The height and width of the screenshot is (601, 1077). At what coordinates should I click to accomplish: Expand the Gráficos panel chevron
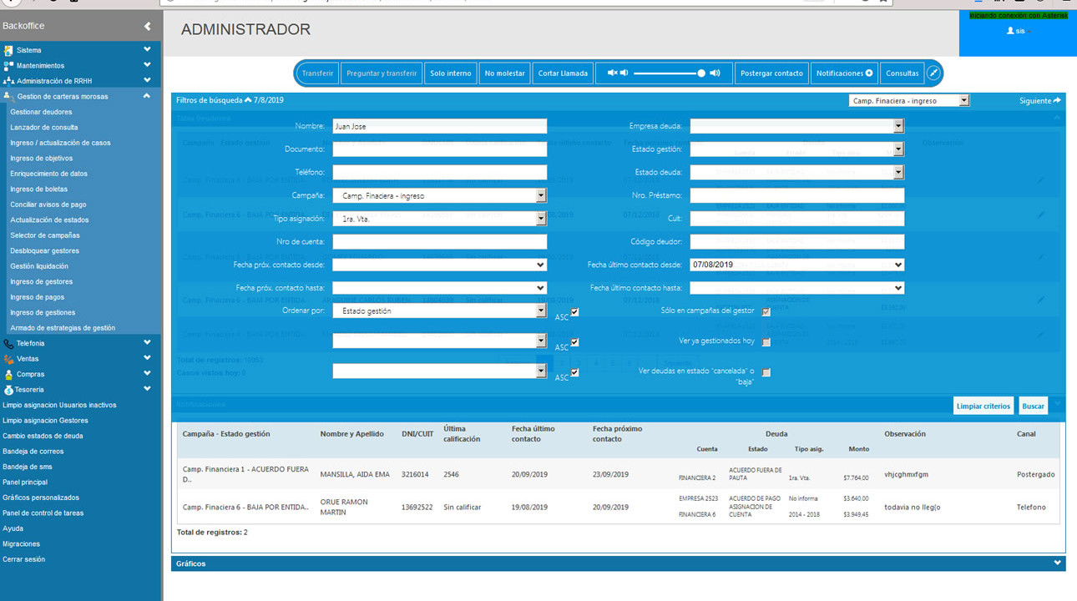click(1059, 563)
